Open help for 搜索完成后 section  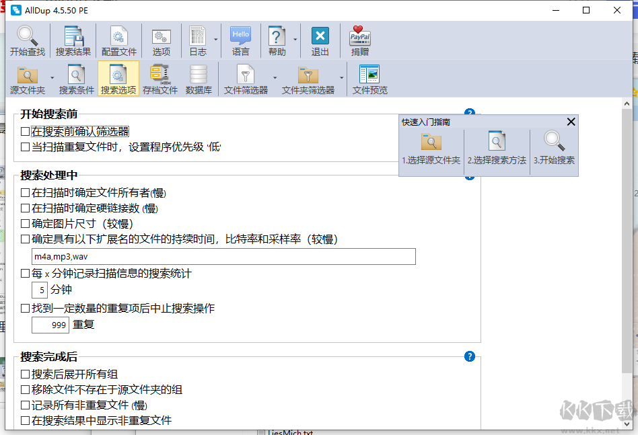click(470, 356)
